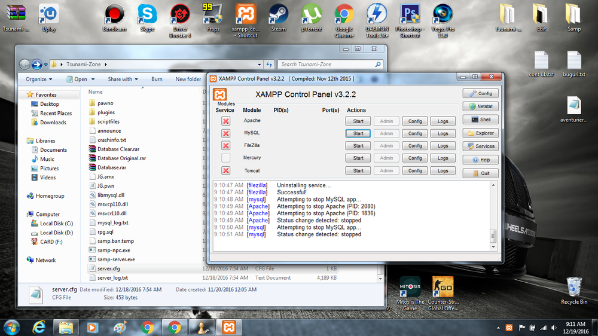Launch Steam from the desktop
The height and width of the screenshot is (336, 598).
[279, 17]
